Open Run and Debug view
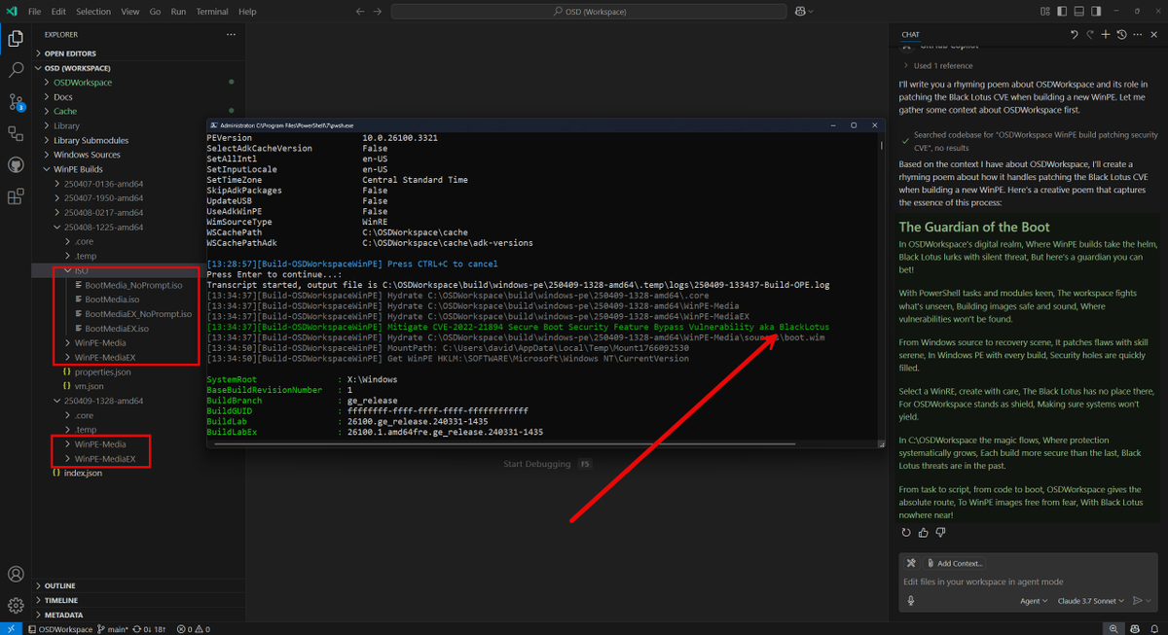Image resolution: width=1168 pixels, height=635 pixels. coord(16,133)
